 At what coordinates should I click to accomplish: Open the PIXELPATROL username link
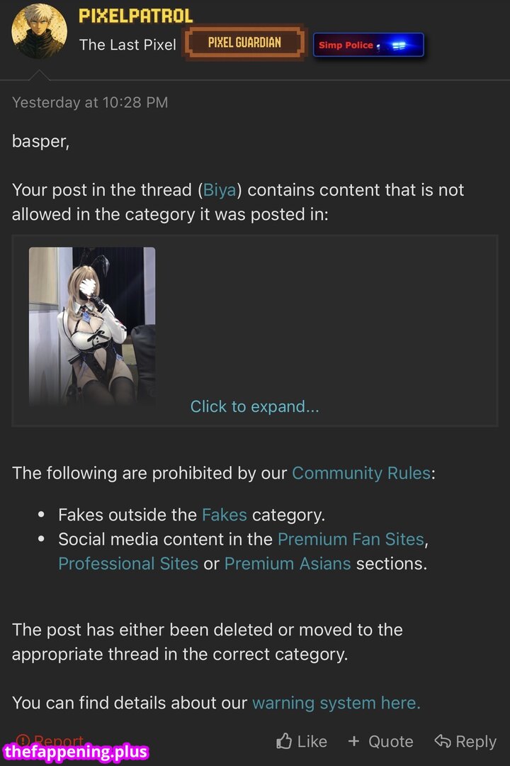point(136,16)
